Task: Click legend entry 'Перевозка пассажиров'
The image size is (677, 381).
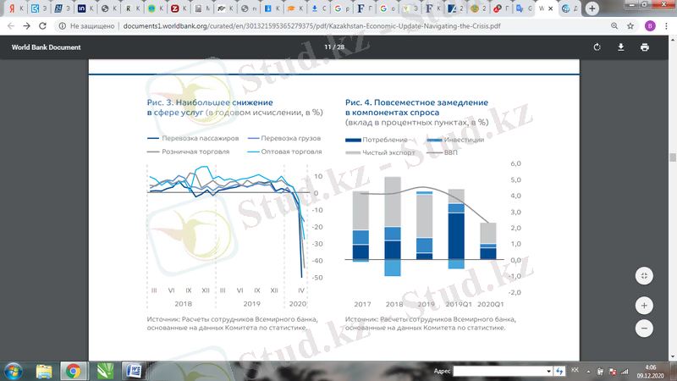Action: click(193, 138)
